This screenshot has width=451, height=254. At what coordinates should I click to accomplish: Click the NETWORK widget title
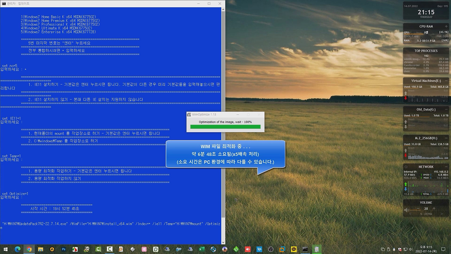(426, 167)
